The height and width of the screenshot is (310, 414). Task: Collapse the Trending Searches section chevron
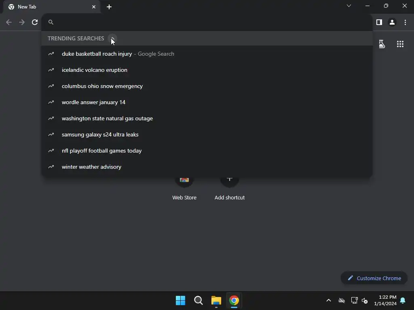(x=112, y=38)
